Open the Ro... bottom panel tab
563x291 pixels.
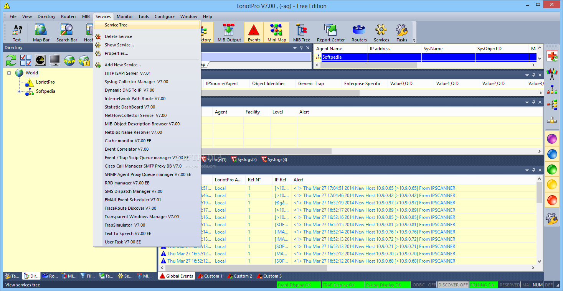[50, 276]
